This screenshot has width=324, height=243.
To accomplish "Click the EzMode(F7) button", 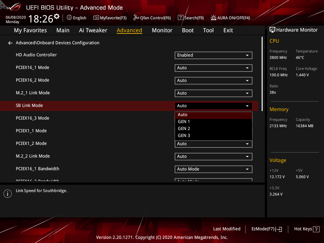I will pyautogui.click(x=266, y=229).
